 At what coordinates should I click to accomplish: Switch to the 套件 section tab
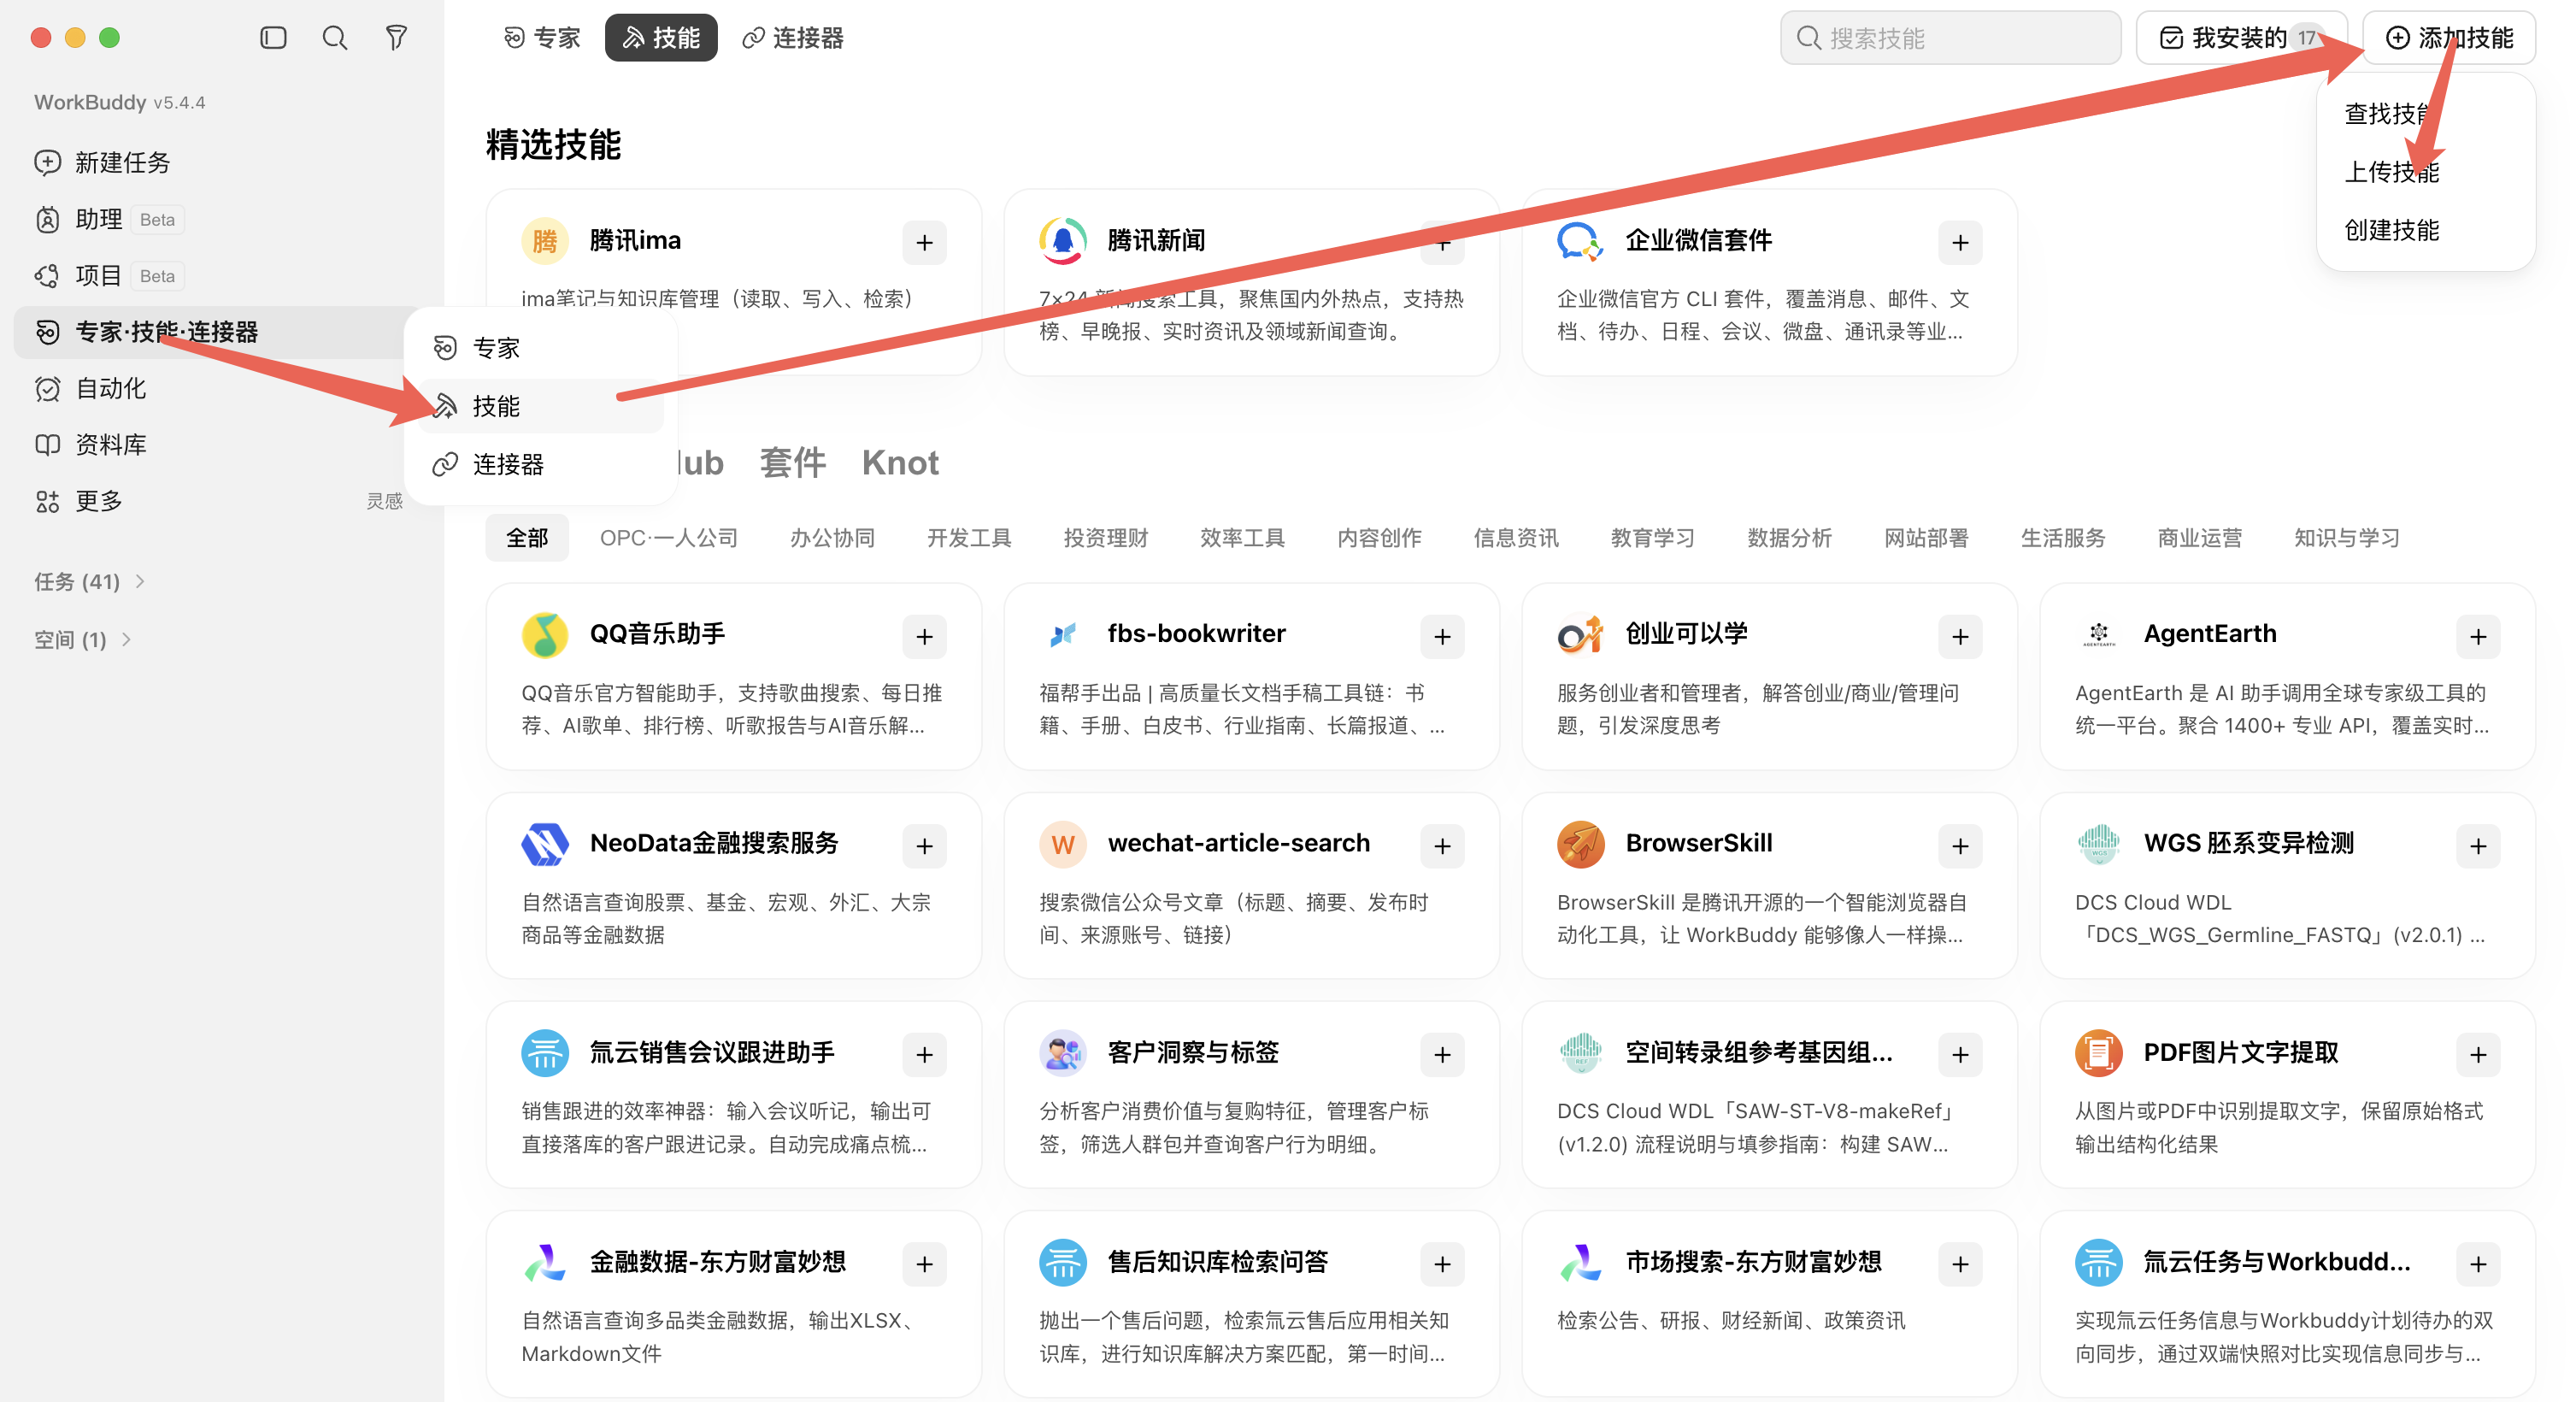click(792, 463)
